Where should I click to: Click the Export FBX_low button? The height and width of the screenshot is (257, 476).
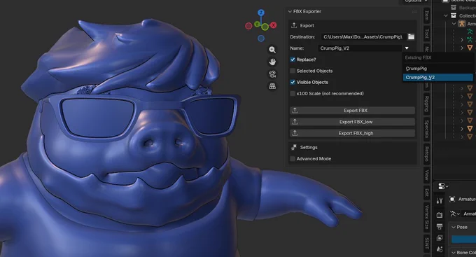[352, 122]
